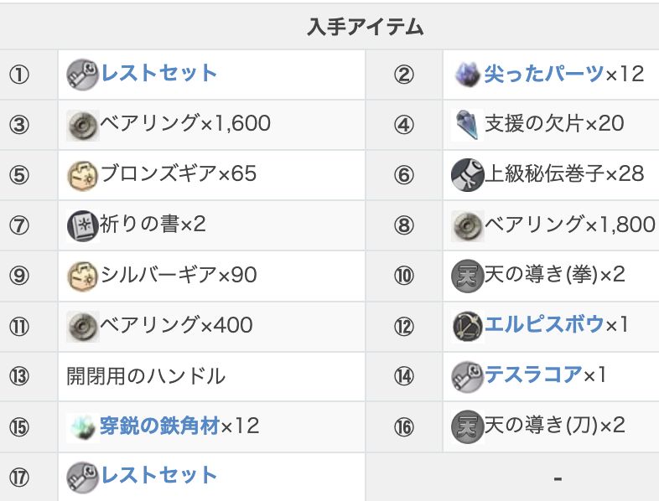Image resolution: width=659 pixels, height=501 pixels.
Task: Click the silver gear icon beside シルバーギア×90
Action: (83, 275)
